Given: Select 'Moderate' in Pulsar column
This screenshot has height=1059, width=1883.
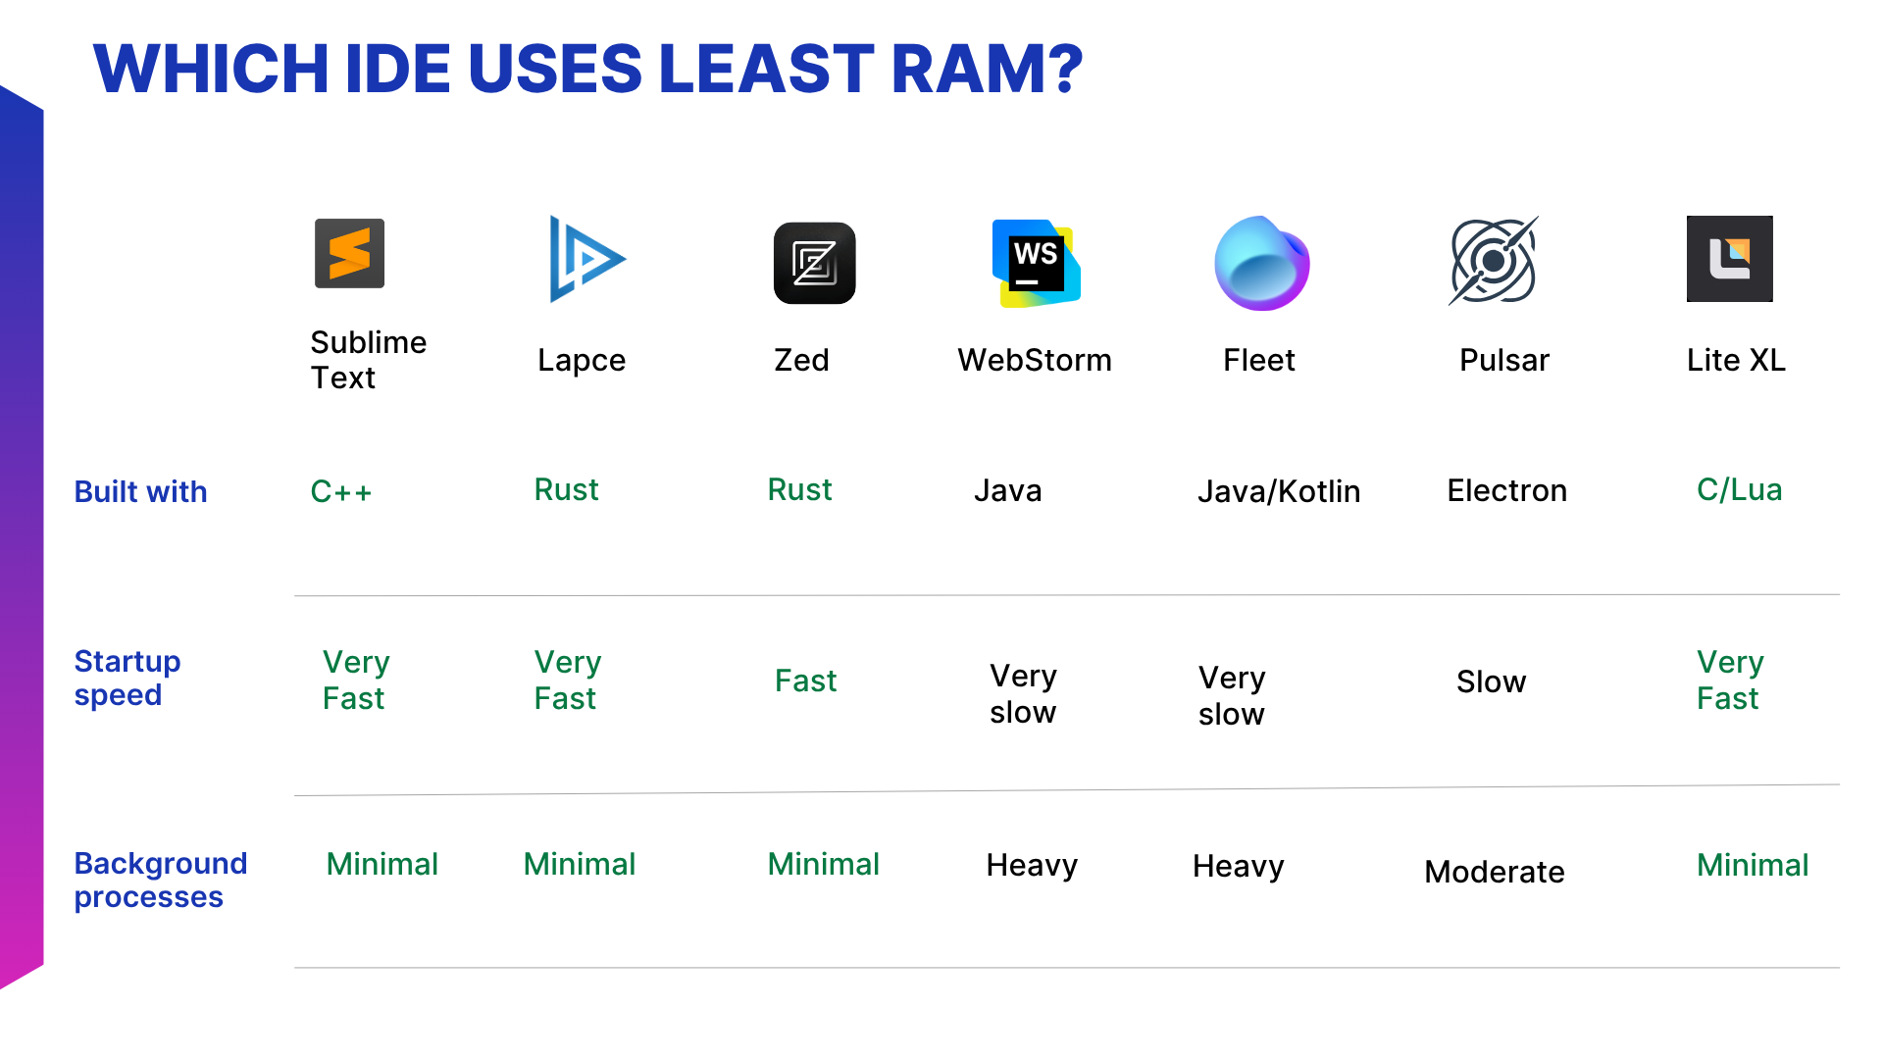Looking at the screenshot, I should [x=1494, y=872].
